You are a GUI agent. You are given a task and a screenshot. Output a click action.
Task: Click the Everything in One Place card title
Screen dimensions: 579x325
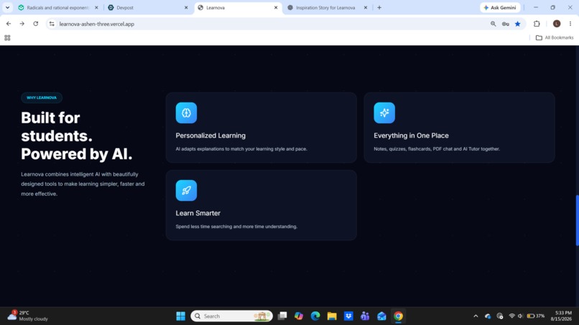[x=411, y=136]
